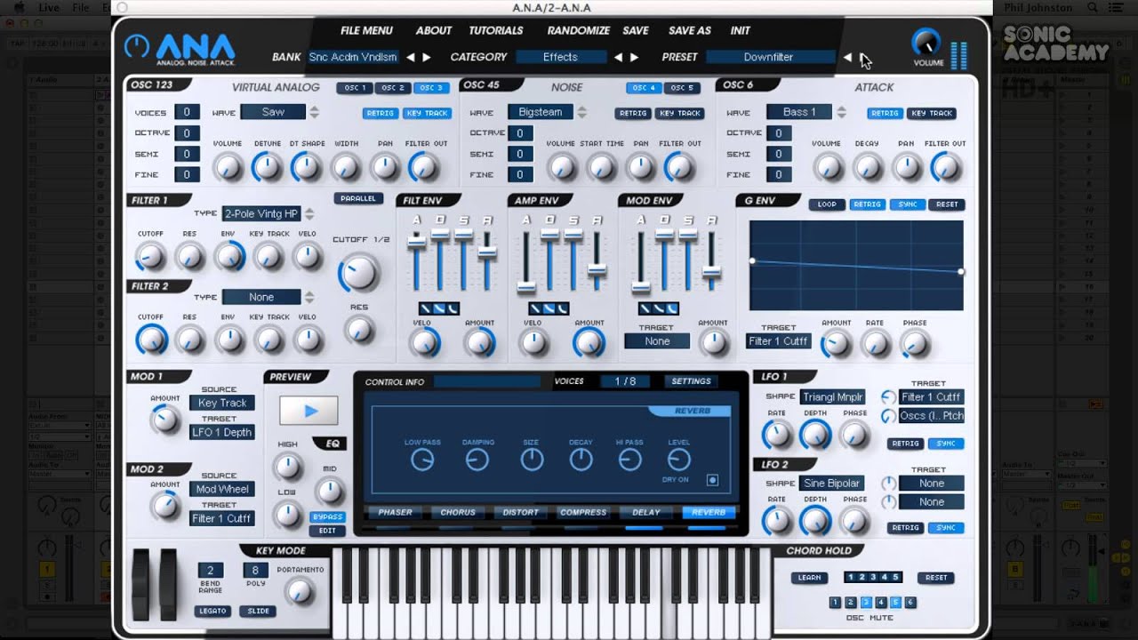Click the OSC 123 Width knob

point(346,166)
